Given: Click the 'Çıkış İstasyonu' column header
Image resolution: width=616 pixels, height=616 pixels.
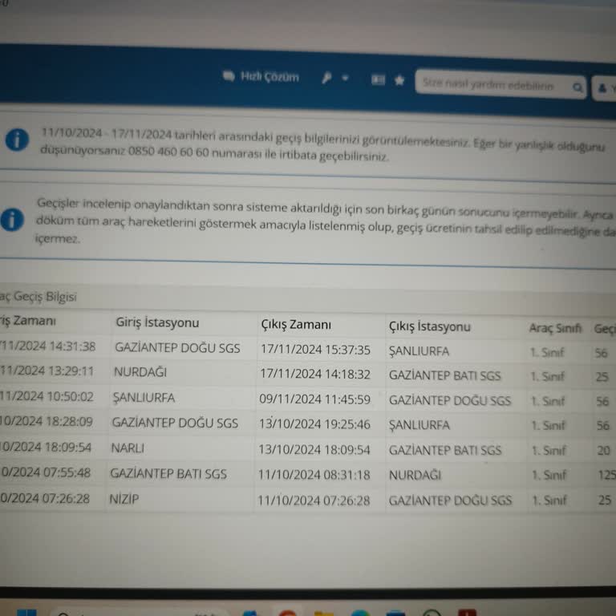Looking at the screenshot, I should click(429, 326).
